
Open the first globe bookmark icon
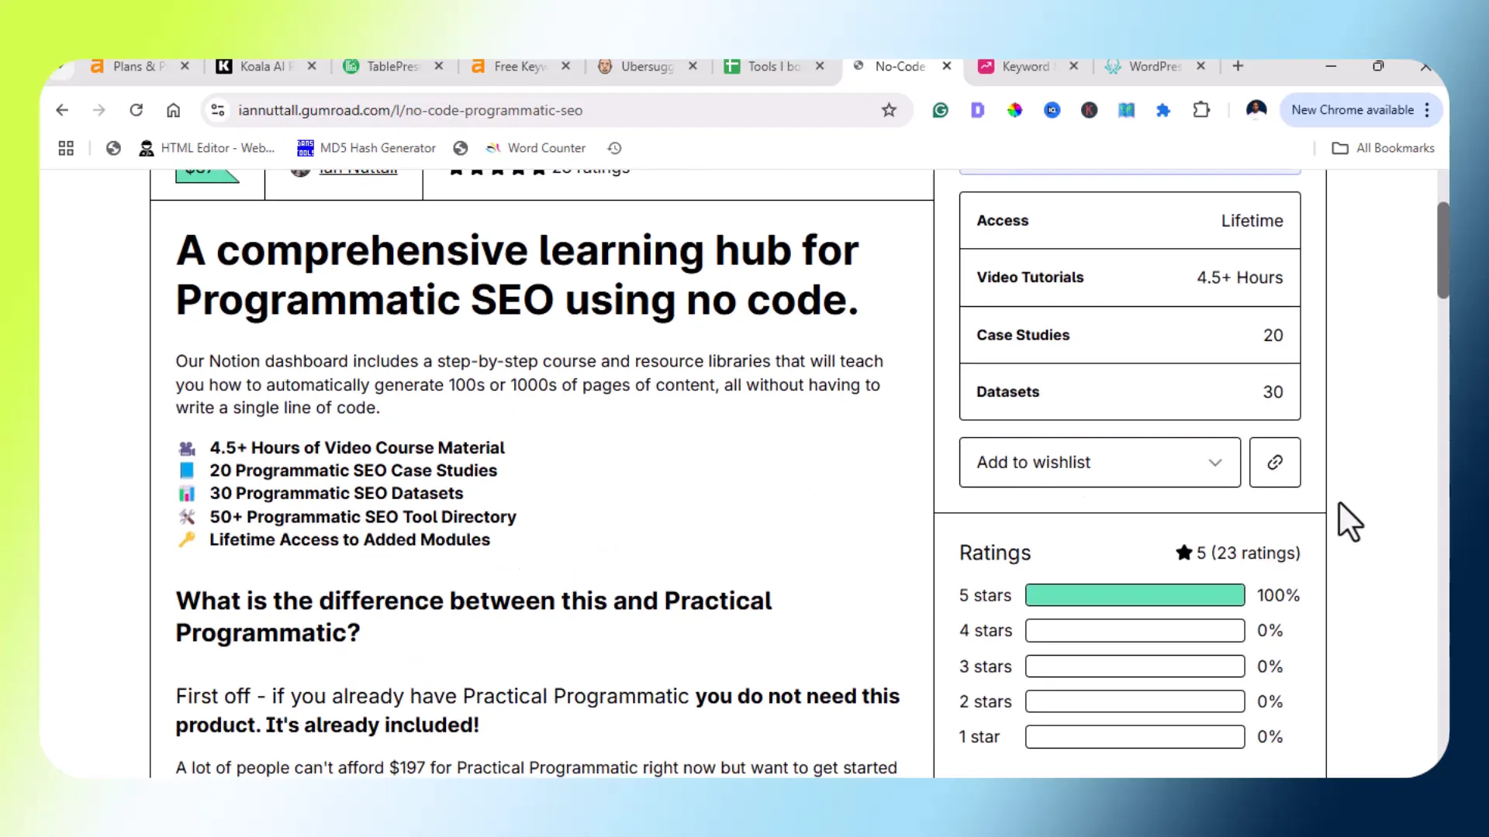point(113,148)
